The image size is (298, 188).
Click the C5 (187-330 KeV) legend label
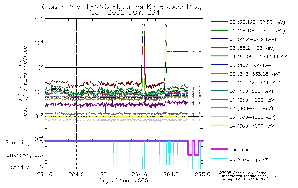pyautogui.click(x=251, y=65)
